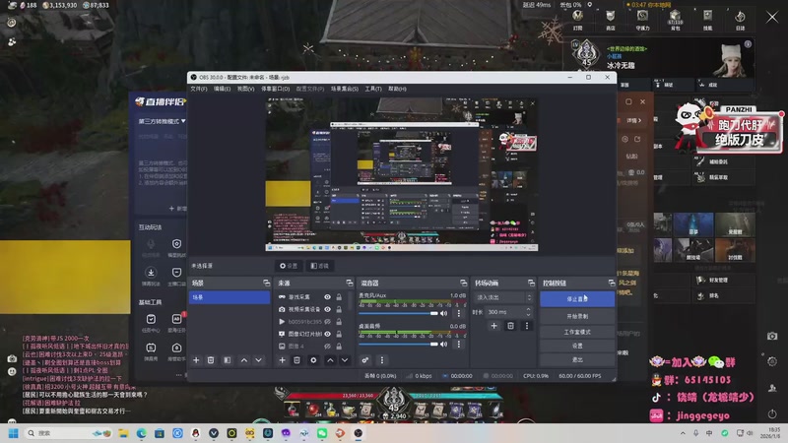Image resolution: width=788 pixels, height=443 pixels.
Task: Open transition properties dots menu
Action: click(527, 326)
